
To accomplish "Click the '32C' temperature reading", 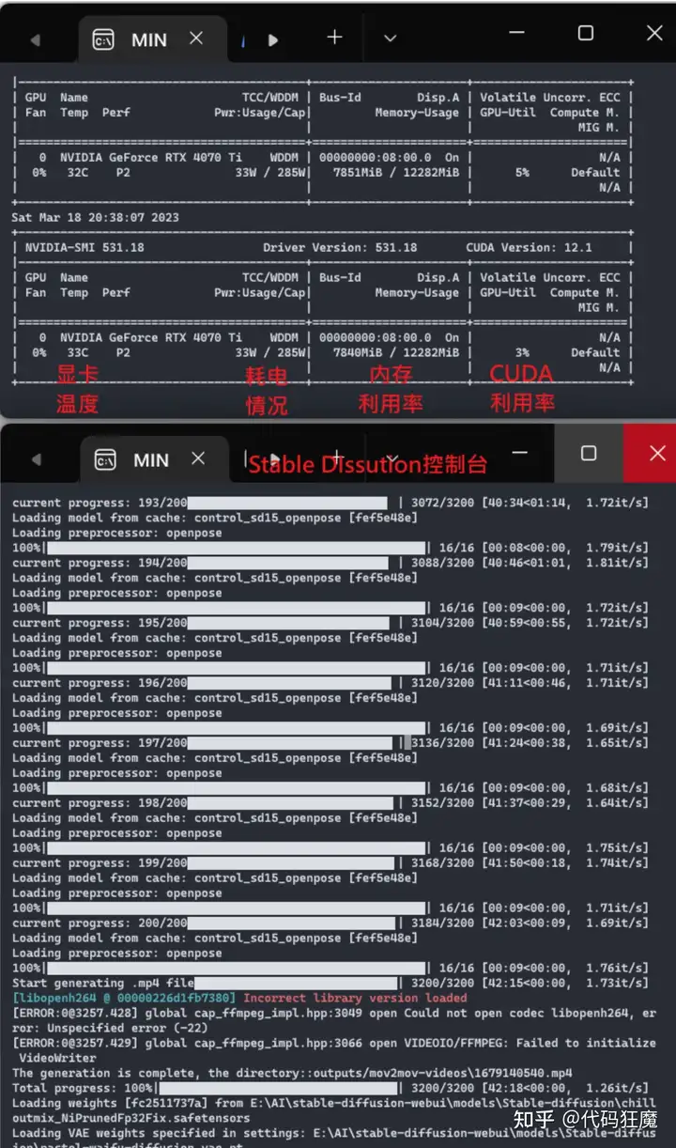I will point(78,172).
